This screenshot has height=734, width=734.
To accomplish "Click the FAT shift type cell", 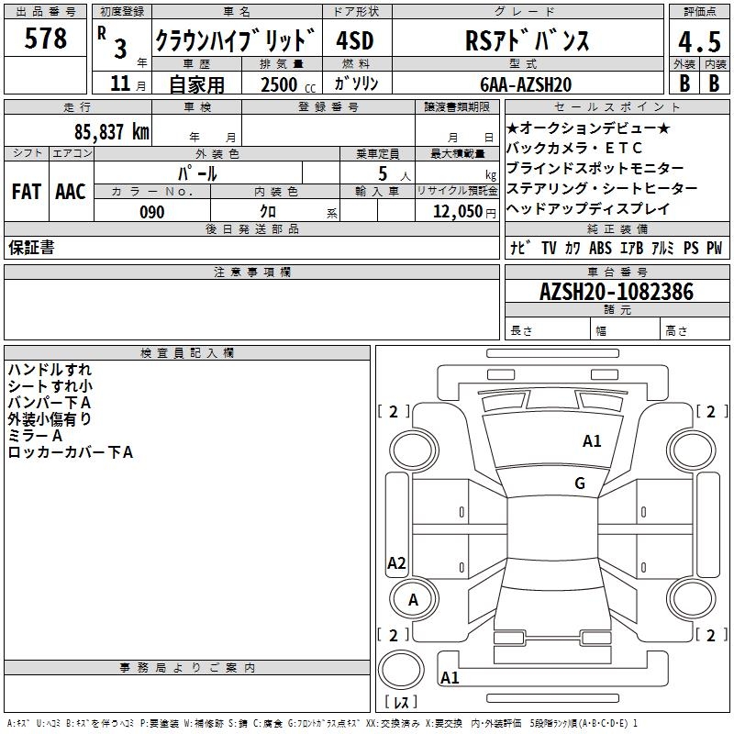I will 26,192.
